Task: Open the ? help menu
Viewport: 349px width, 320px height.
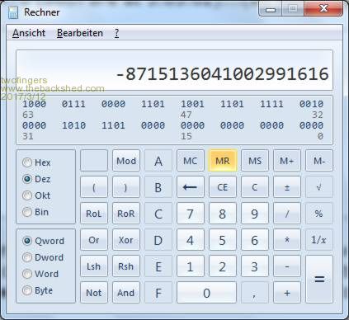Action: 117,33
